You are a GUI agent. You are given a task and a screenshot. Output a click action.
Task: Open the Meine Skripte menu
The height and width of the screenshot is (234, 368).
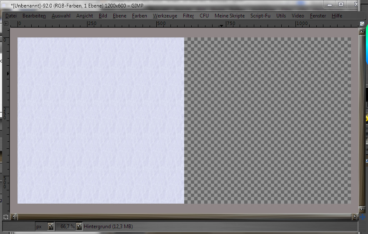click(x=230, y=16)
